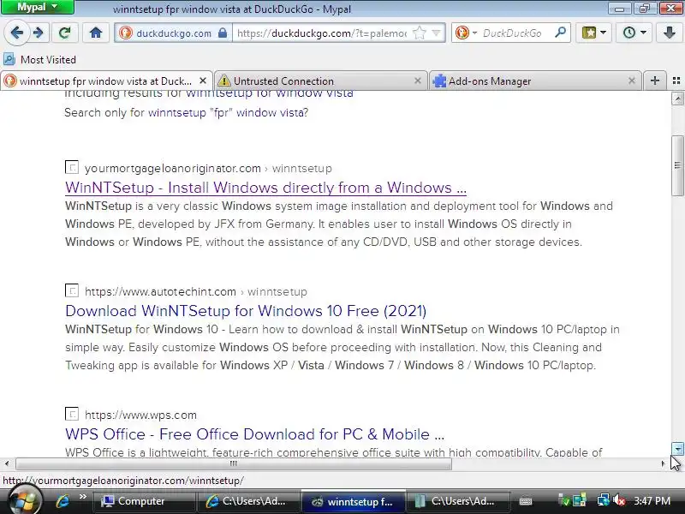Click the vertical scrollbar up arrow
The width and height of the screenshot is (685, 514).
[x=677, y=99]
